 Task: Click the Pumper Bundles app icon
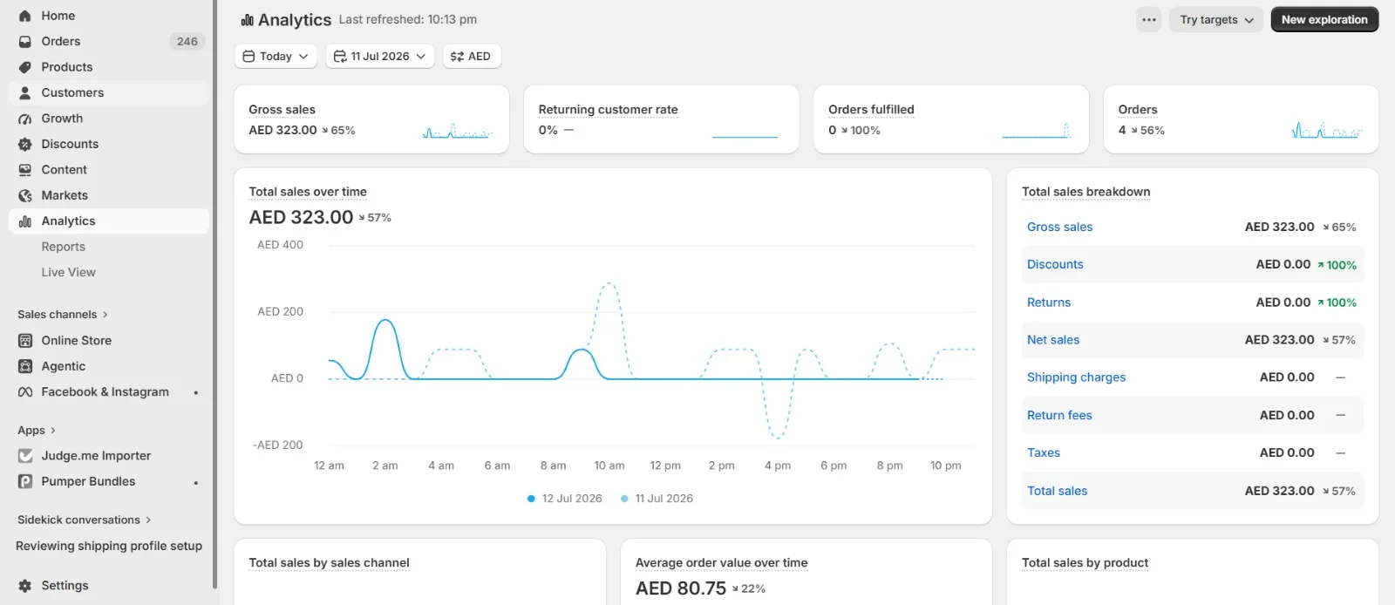(x=25, y=481)
